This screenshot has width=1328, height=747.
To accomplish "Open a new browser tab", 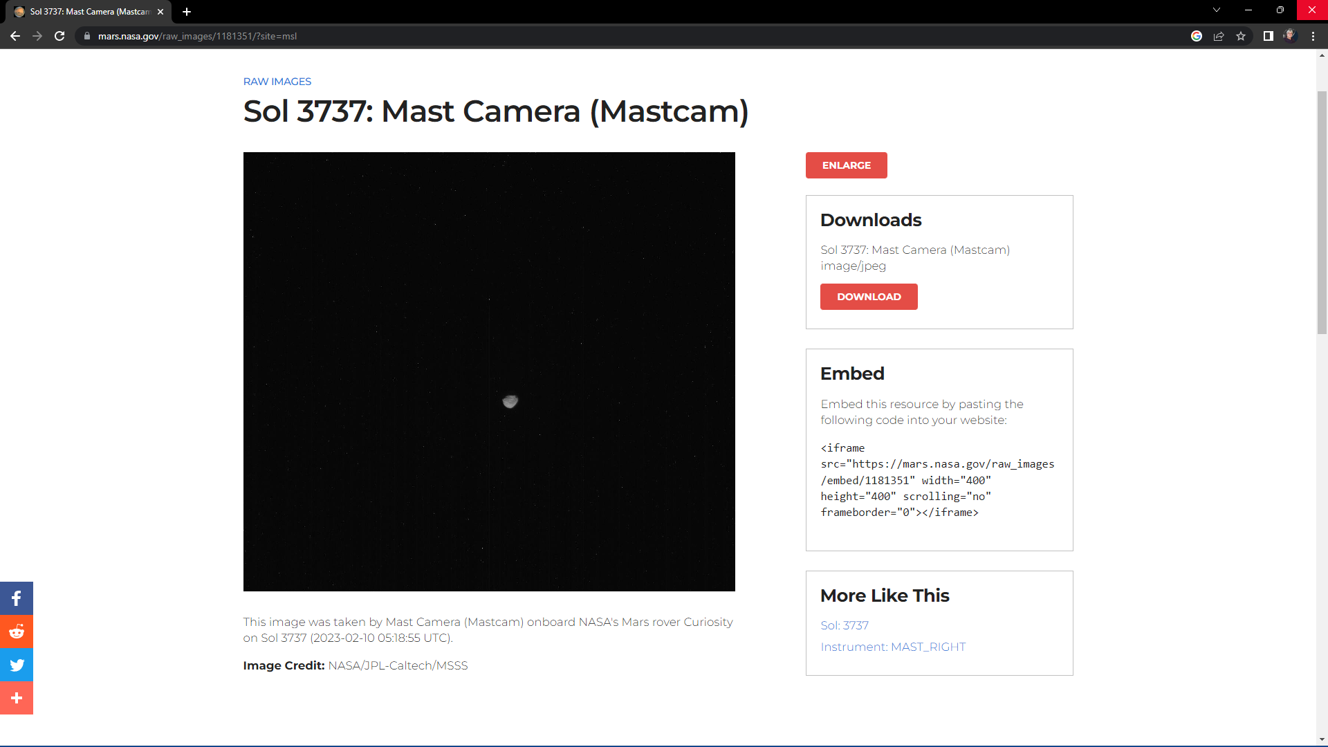I will pyautogui.click(x=187, y=12).
